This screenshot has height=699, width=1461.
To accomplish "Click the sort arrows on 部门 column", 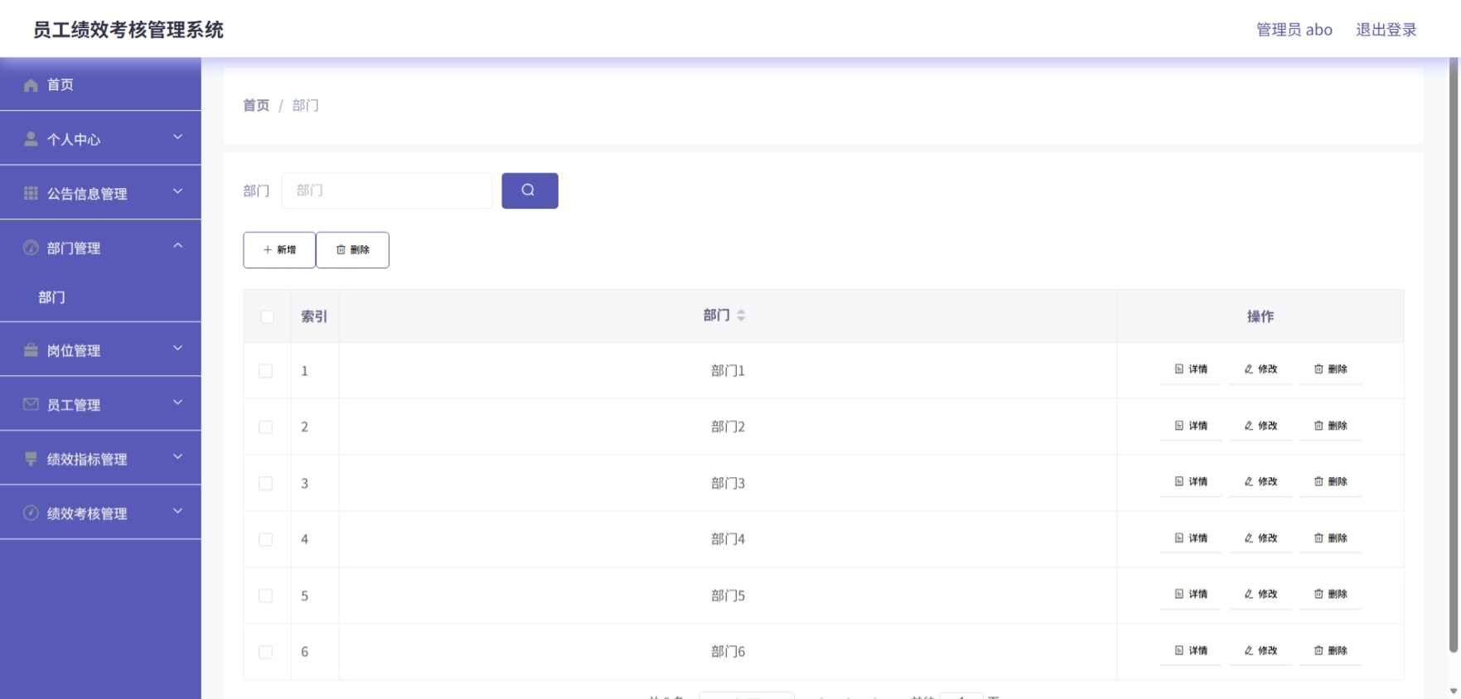I will point(741,316).
